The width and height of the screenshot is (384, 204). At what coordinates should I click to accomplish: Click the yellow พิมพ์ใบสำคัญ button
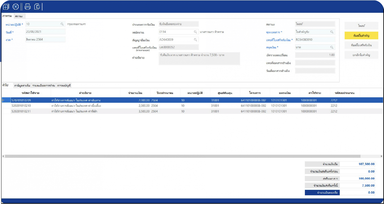pyautogui.click(x=361, y=35)
